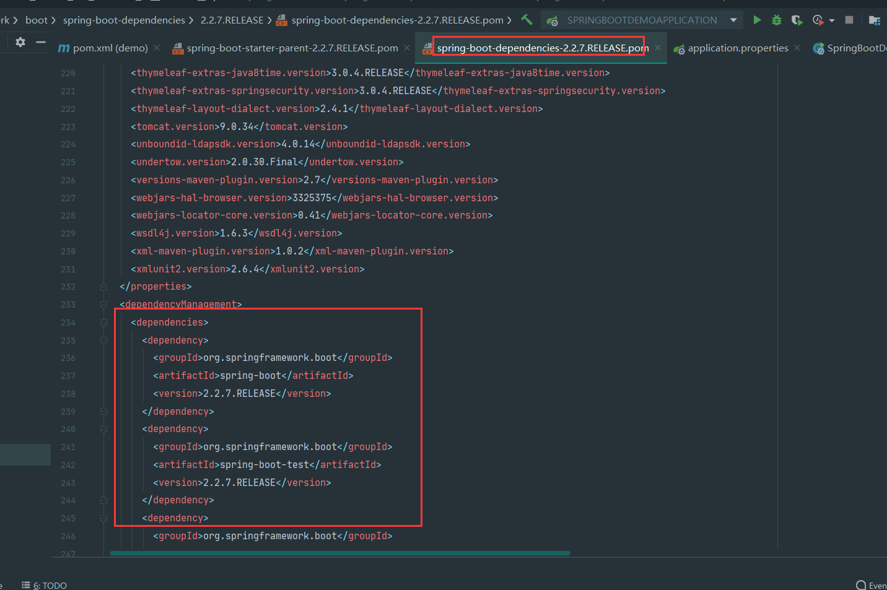Close the pom.xml (demo) tab
The image size is (887, 590).
pos(157,48)
